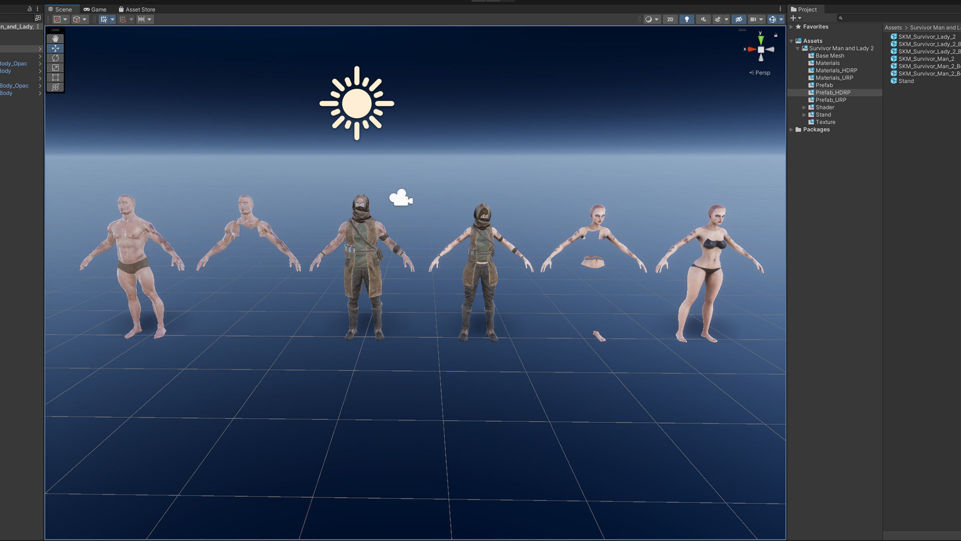Viewport: 961px width, 541px height.
Task: Expand the Shader folder
Action: [804, 108]
